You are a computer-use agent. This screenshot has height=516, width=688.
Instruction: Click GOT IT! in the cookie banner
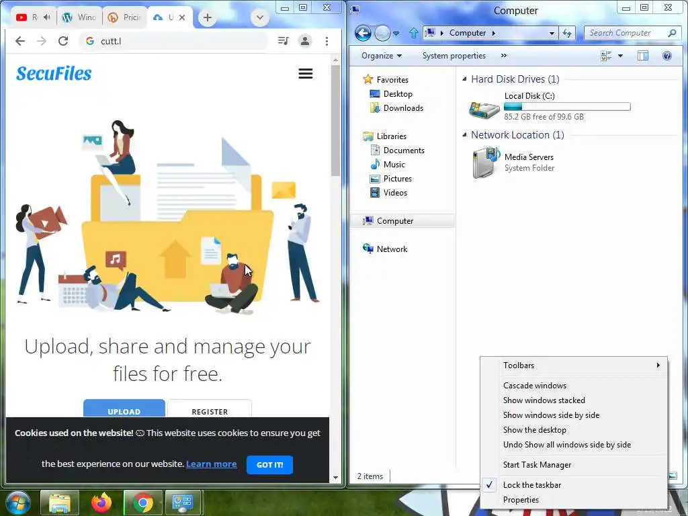(x=269, y=465)
